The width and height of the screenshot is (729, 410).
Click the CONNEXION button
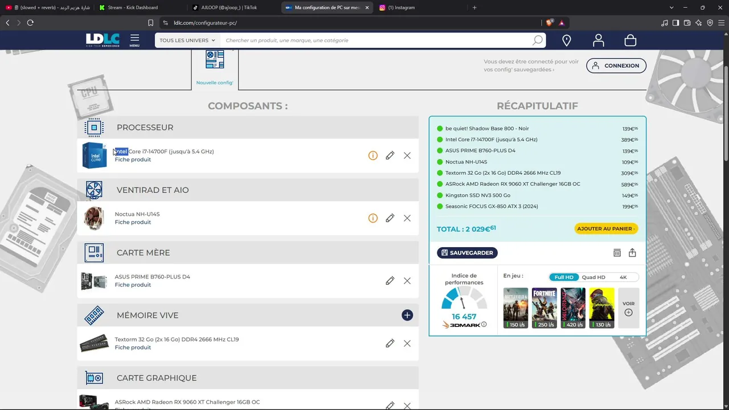tap(616, 65)
